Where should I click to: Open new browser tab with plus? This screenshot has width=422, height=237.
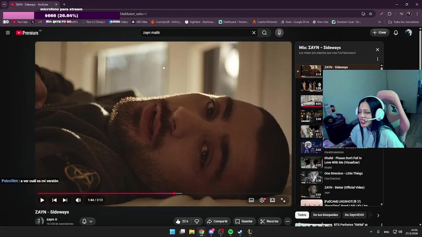(64, 5)
